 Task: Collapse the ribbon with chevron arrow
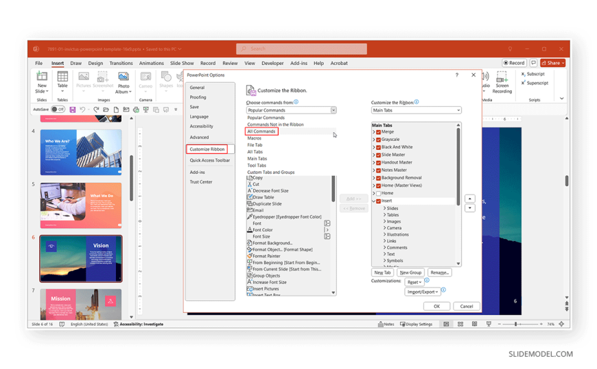561,99
